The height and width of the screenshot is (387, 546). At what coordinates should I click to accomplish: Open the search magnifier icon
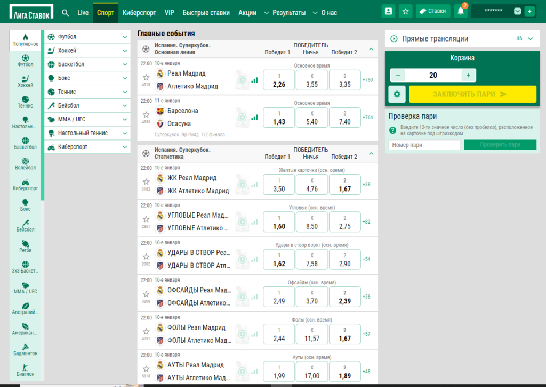pyautogui.click(x=65, y=13)
